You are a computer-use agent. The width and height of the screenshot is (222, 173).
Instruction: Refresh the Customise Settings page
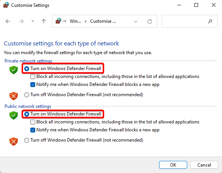coord(150,22)
